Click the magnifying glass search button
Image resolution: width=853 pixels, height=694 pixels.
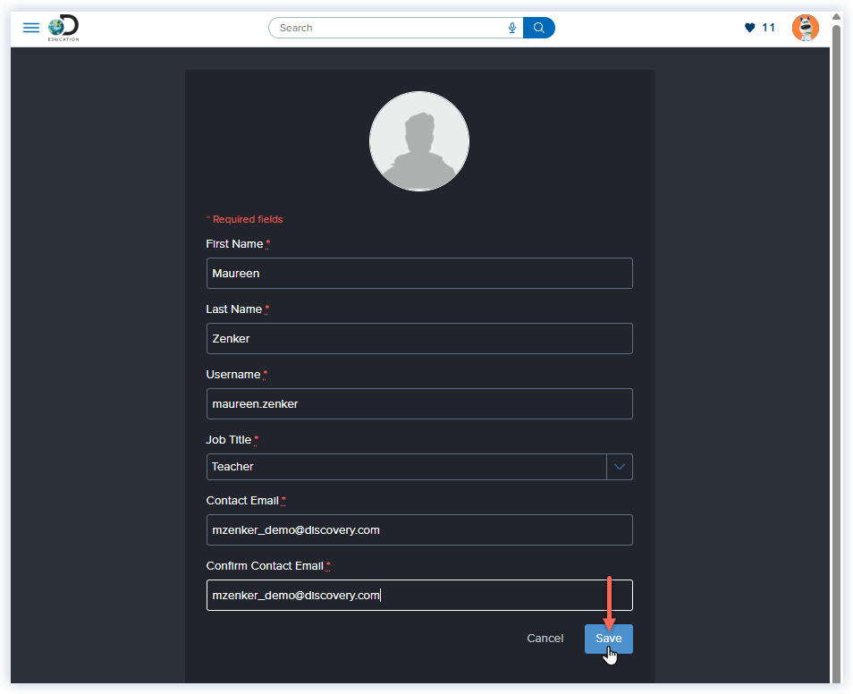[539, 28]
